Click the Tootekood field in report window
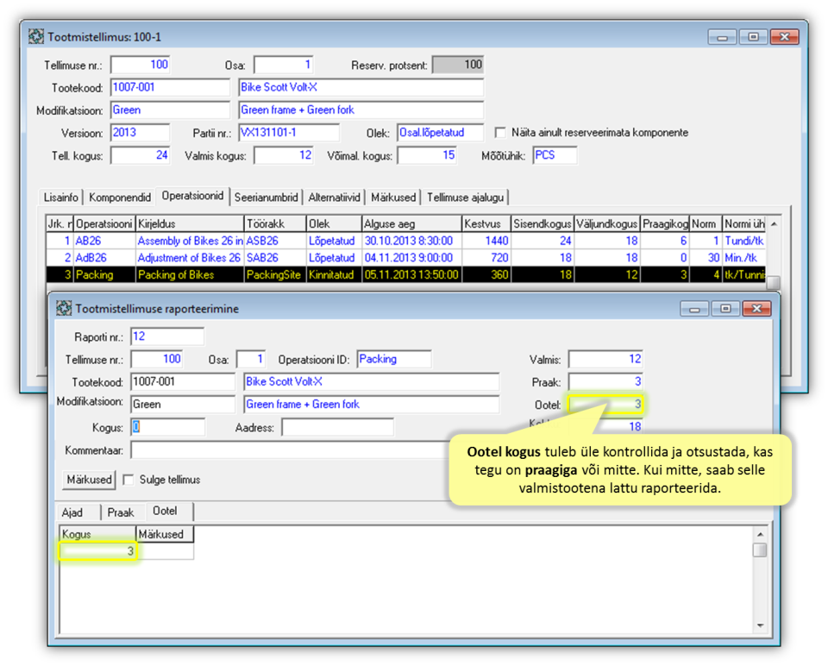Image resolution: width=828 pixels, height=666 pixels. 183,382
